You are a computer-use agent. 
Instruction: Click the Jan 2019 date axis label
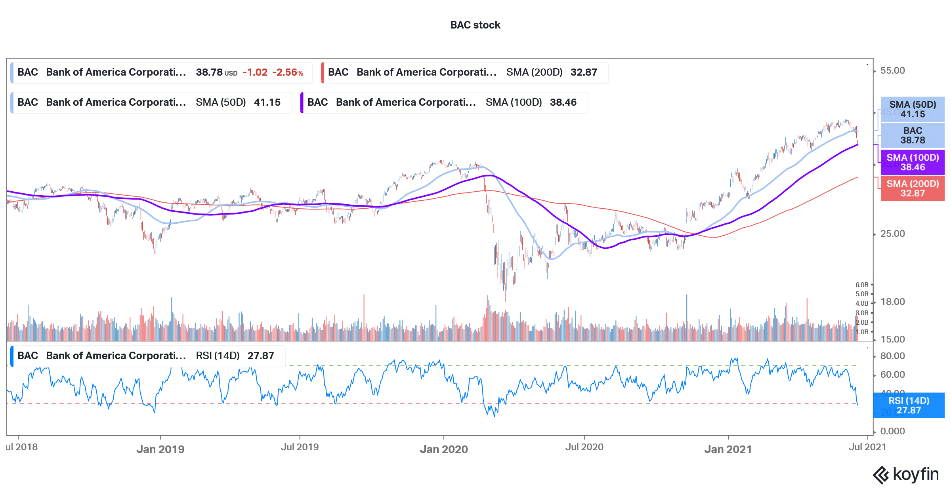160,449
